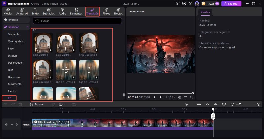
Task: Select the Fallo category
Action: [11, 70]
